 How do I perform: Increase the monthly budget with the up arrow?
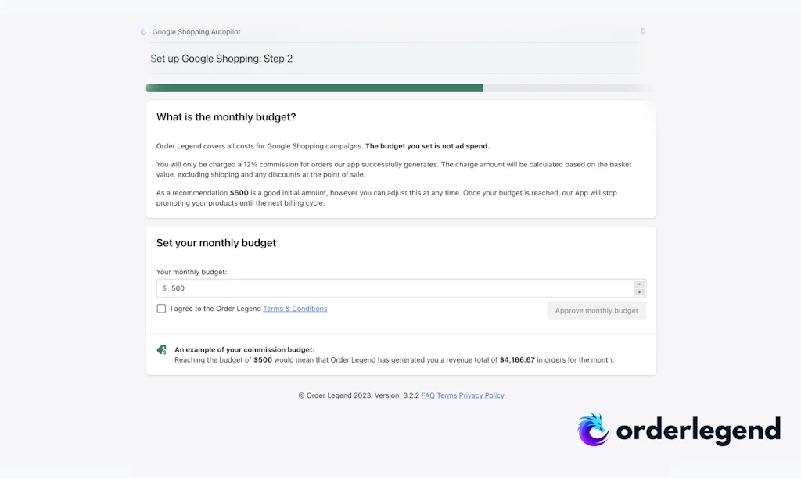pyautogui.click(x=639, y=284)
